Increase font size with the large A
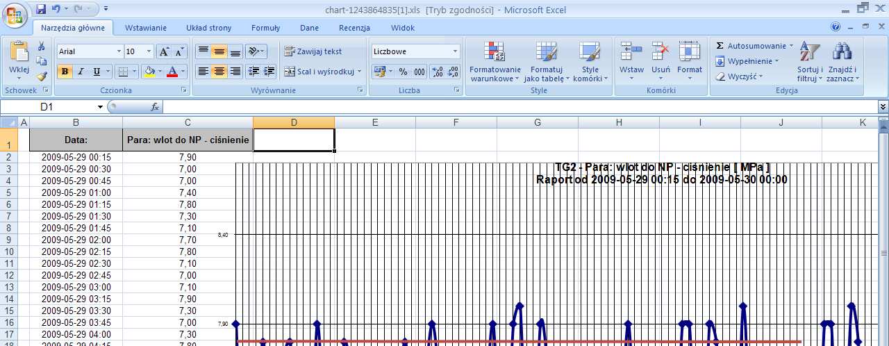Image resolution: width=889 pixels, height=346 pixels. click(164, 51)
